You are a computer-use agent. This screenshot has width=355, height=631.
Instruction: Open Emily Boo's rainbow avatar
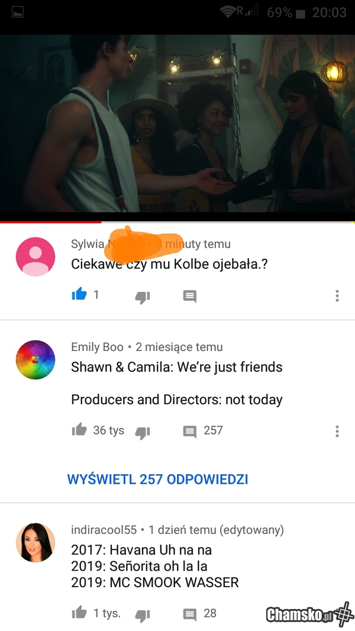[x=35, y=360]
